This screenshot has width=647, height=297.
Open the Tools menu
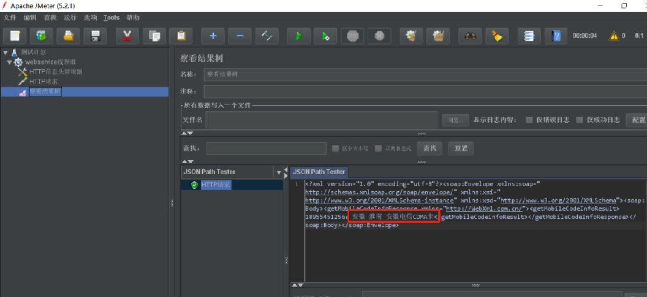coord(112,18)
